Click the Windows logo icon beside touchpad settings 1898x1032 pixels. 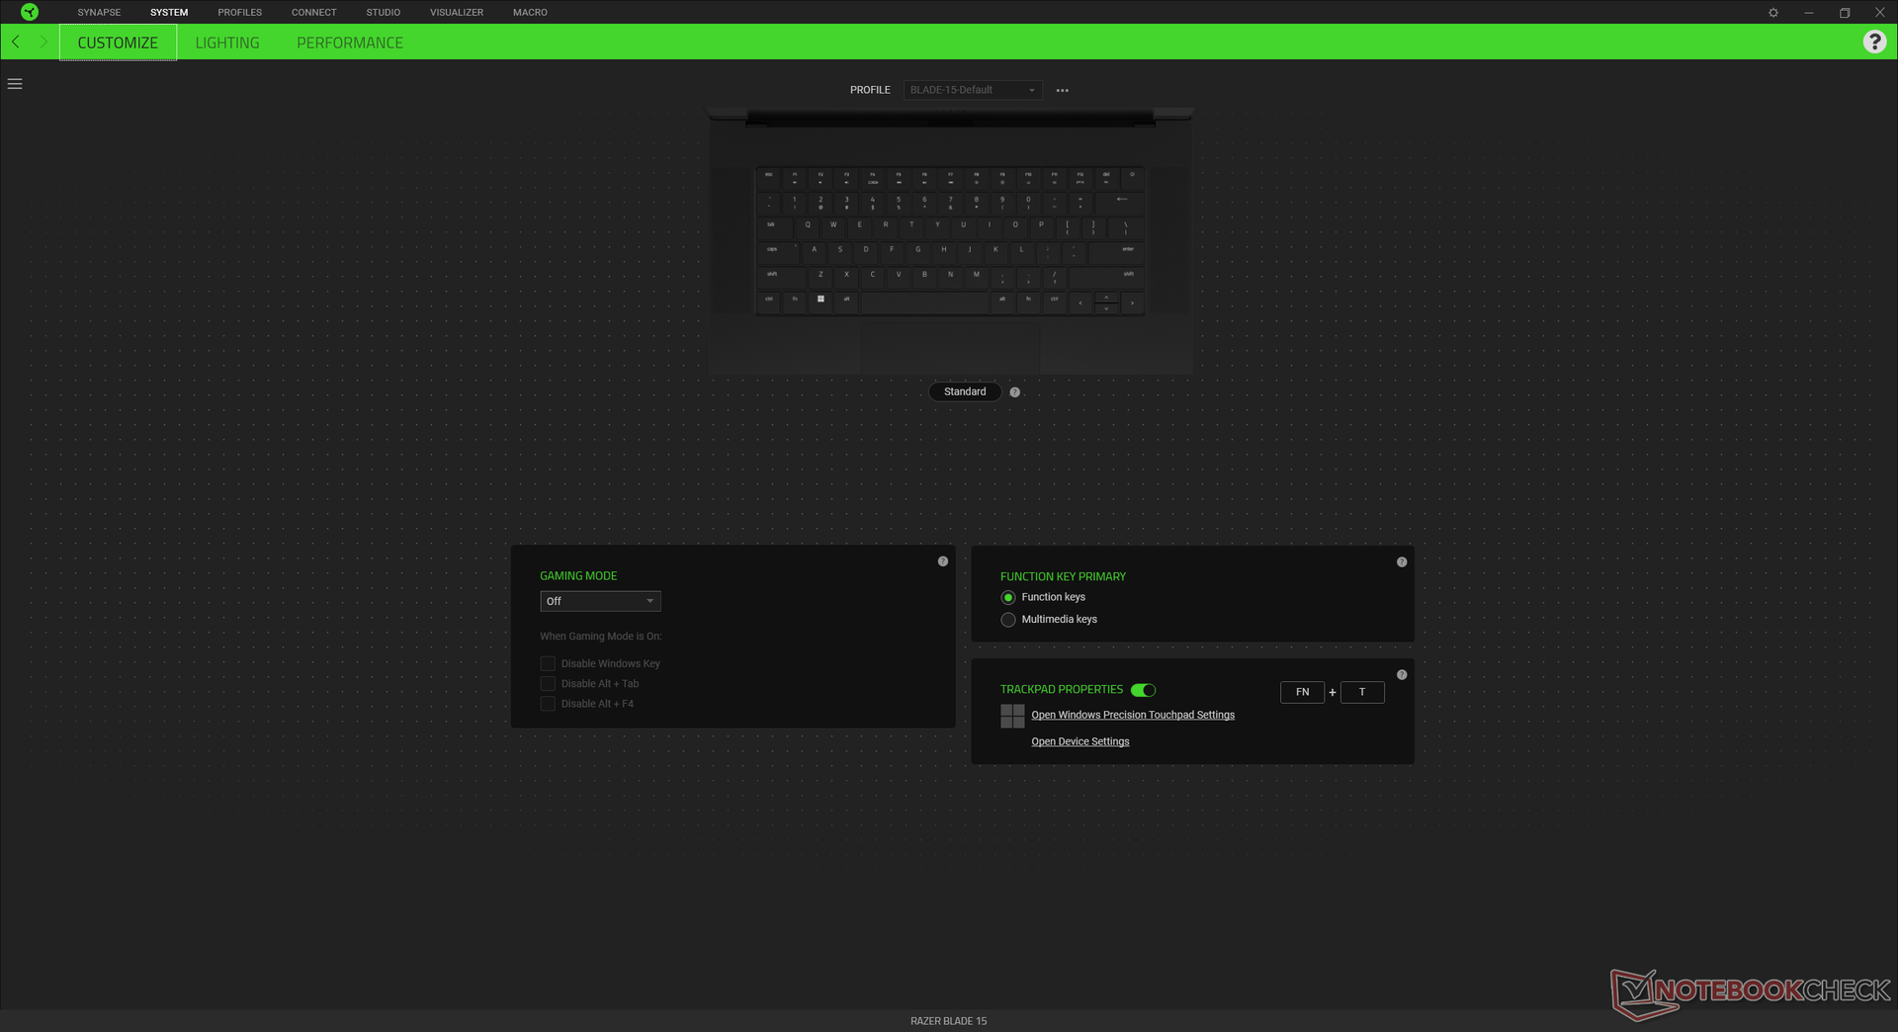click(1012, 716)
